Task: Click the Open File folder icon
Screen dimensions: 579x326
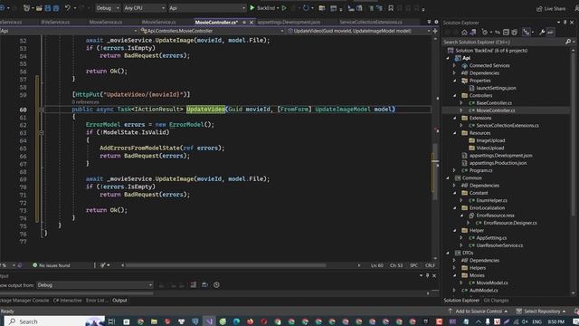Action: [x=39, y=8]
